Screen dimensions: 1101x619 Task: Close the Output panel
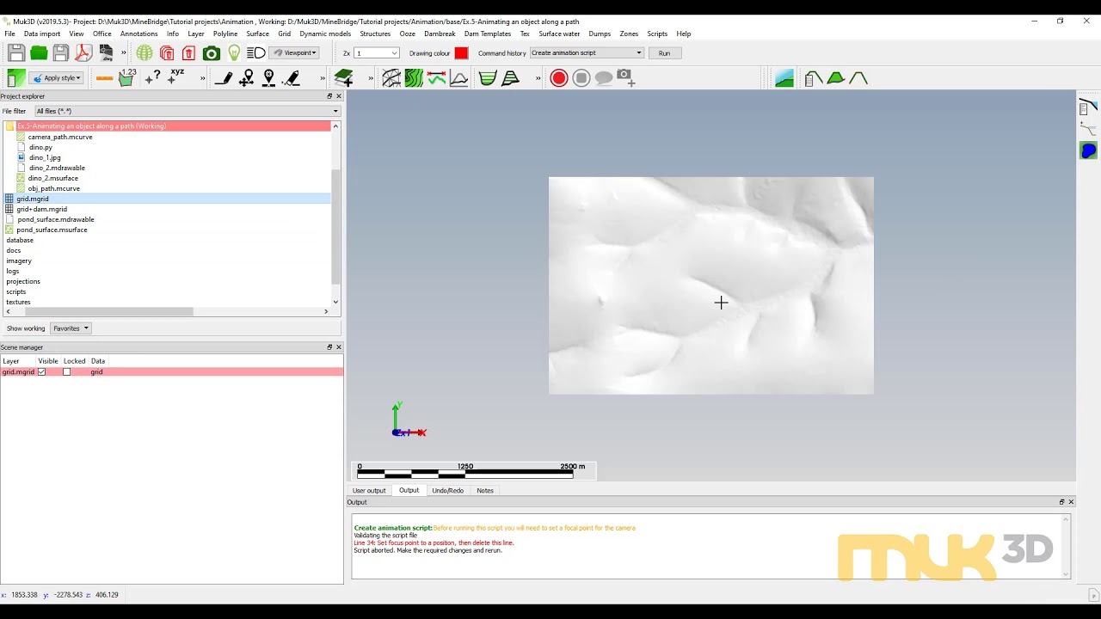[x=1071, y=502]
